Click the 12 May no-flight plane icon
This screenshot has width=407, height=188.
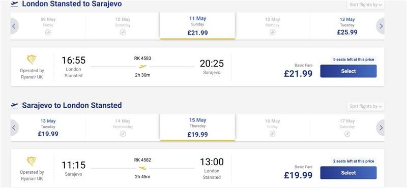[x=272, y=33]
